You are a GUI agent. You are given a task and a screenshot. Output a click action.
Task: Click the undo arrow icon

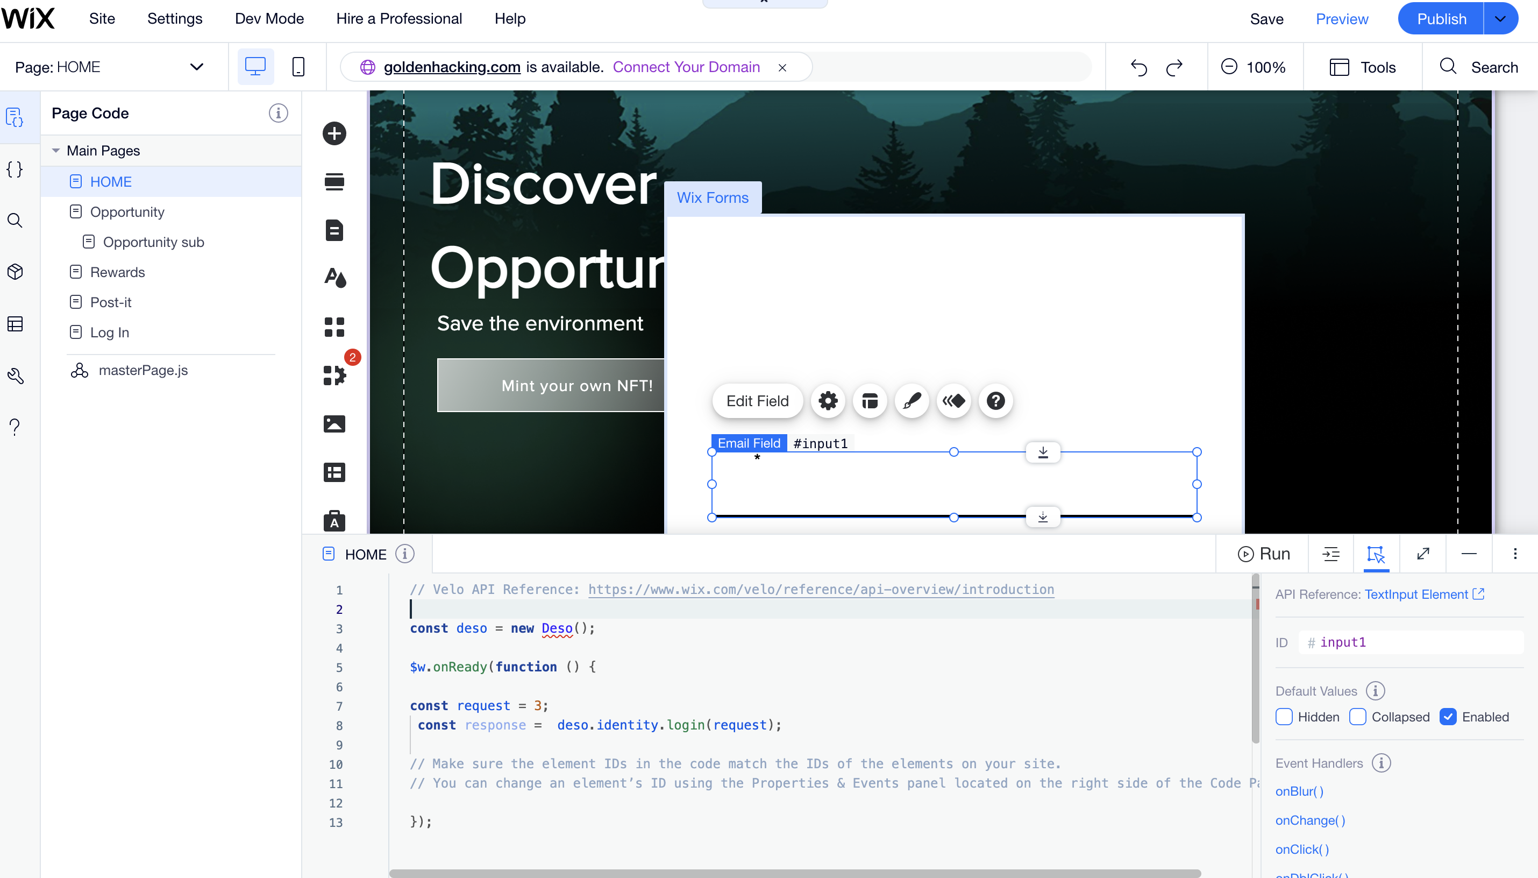[x=1138, y=67]
